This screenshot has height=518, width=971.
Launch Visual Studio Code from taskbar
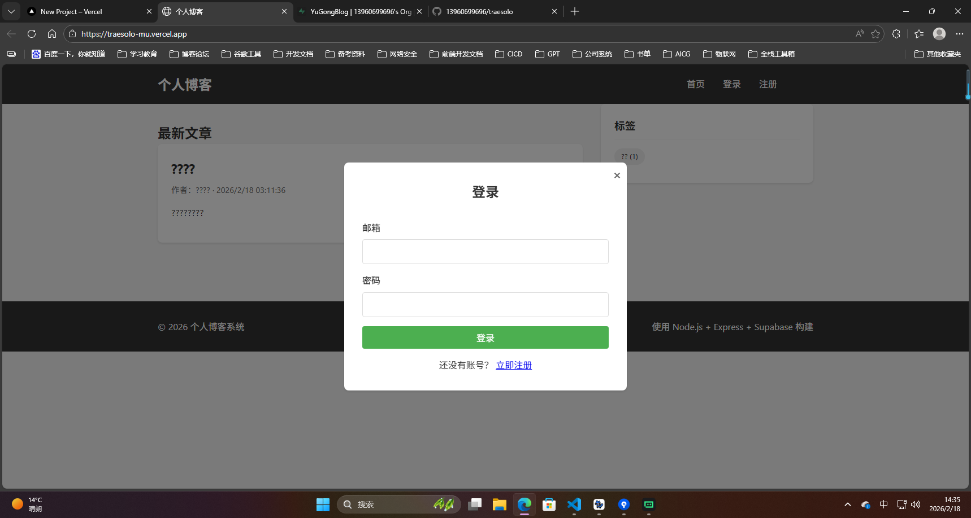574,504
